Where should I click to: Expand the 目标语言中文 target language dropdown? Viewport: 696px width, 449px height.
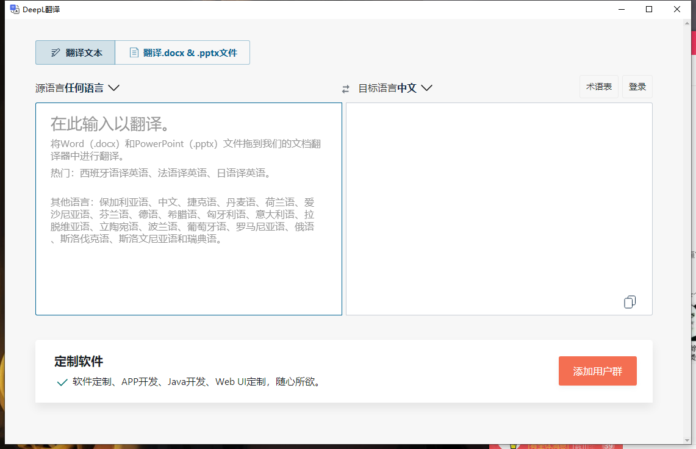tap(395, 88)
